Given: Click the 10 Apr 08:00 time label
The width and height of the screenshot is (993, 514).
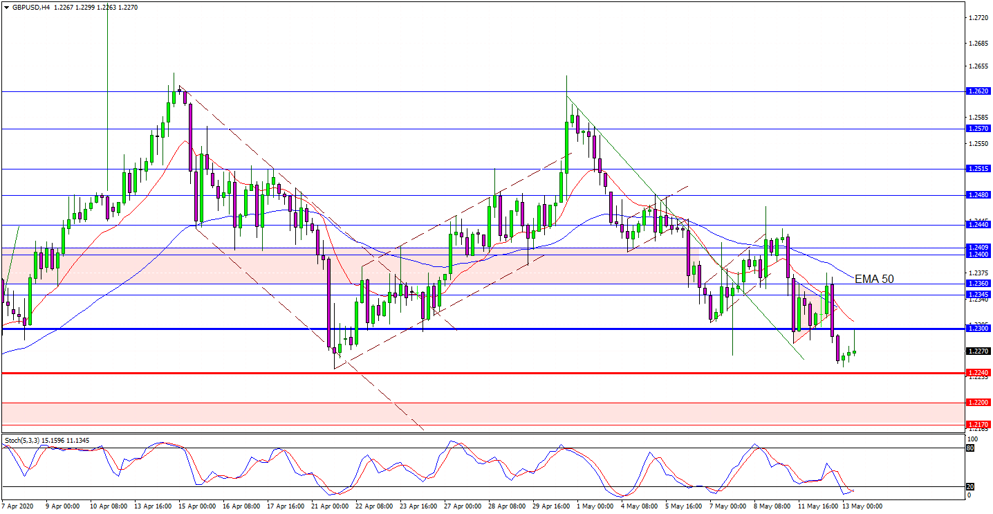Looking at the screenshot, I should (107, 506).
